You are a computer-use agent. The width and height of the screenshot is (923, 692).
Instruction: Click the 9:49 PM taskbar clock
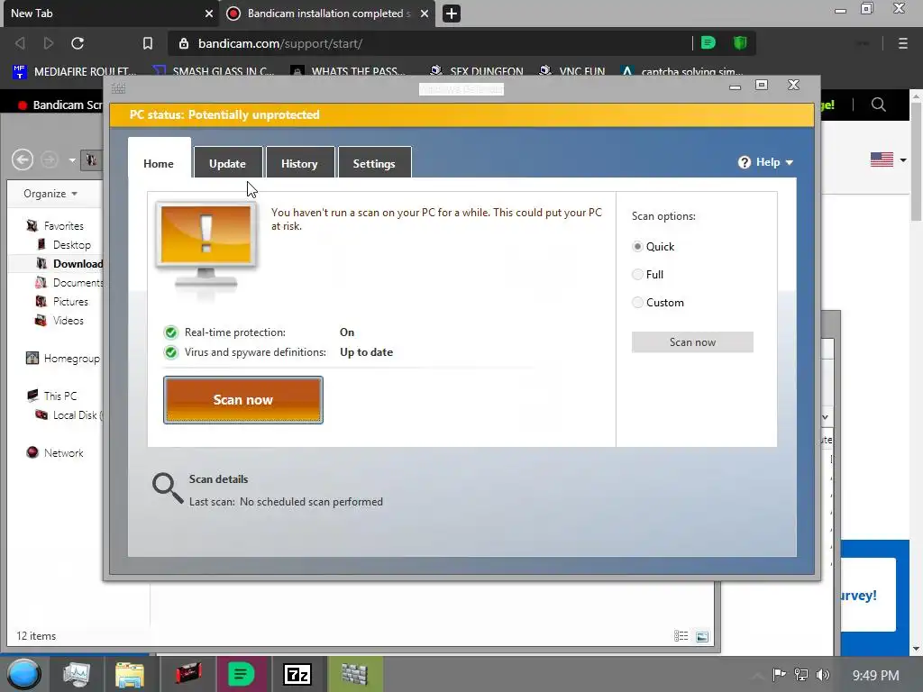876,676
